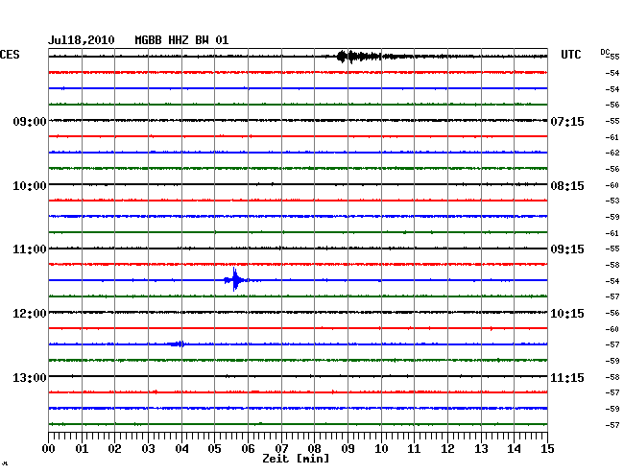Click minute 03 on the time axis
This screenshot has height=474, width=624.
148,448
